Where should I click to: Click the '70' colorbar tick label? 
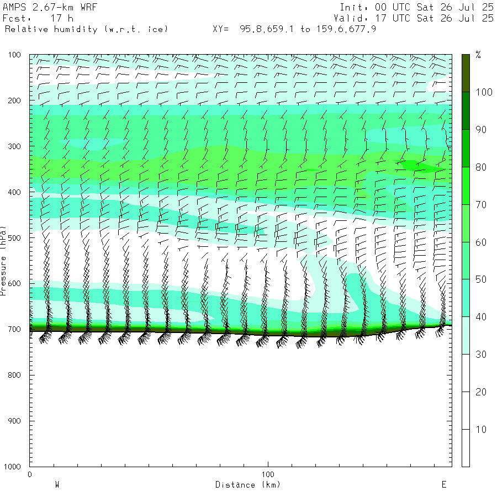pos(481,205)
